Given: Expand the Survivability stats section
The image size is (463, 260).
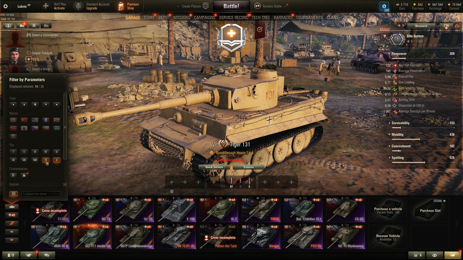Looking at the screenshot, I should pos(401,123).
